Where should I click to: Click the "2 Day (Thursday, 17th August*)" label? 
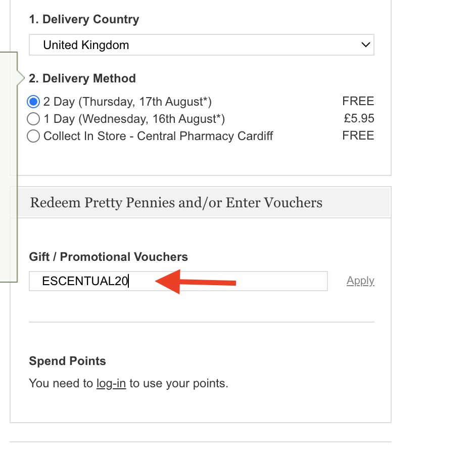click(x=127, y=102)
